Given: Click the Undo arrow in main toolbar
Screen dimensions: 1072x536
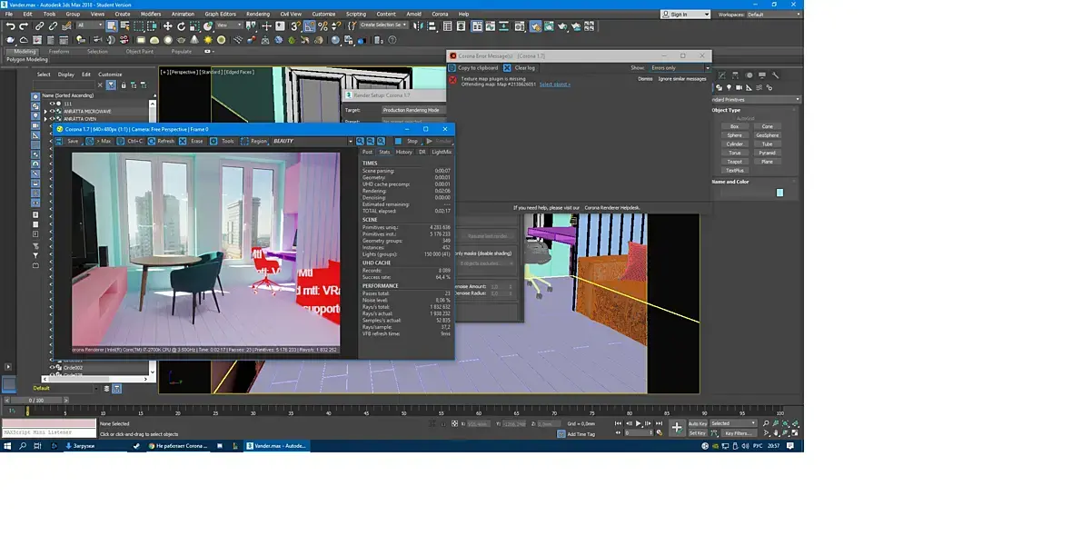Looking at the screenshot, I should 9,26.
